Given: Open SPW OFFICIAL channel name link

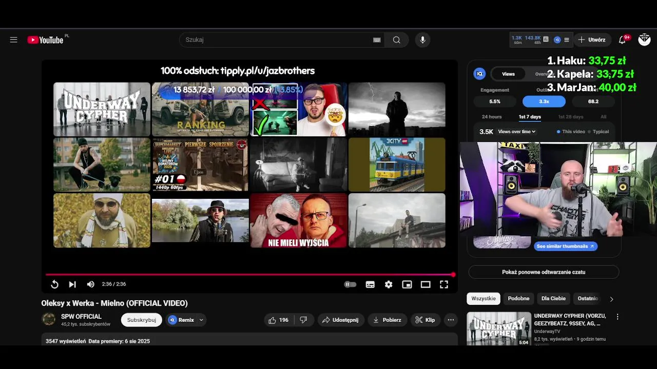Looking at the screenshot, I should [81, 317].
